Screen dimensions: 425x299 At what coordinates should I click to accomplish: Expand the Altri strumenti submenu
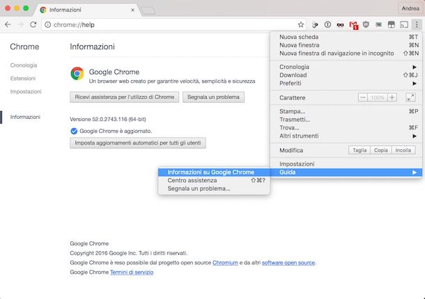coord(346,136)
